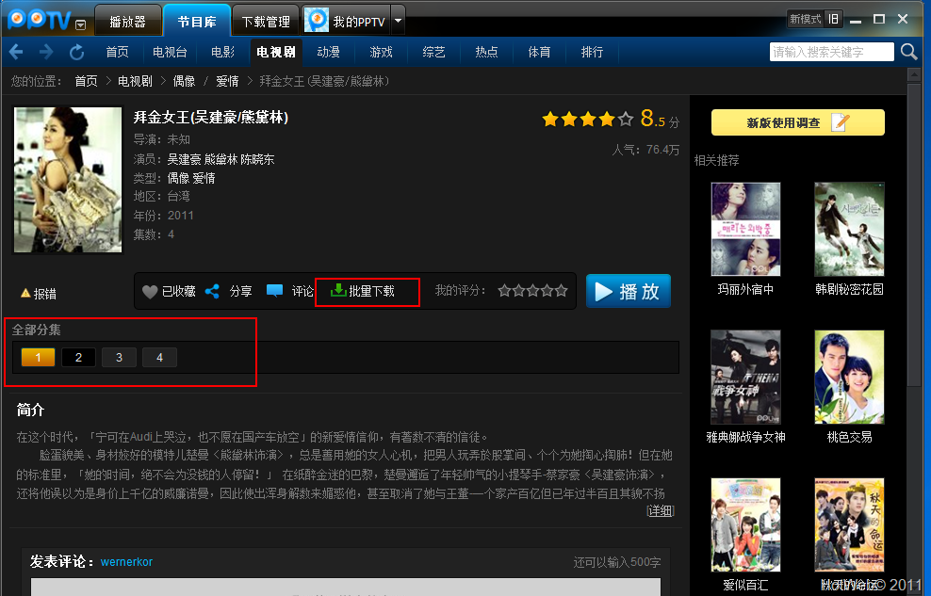Click 偶像 in the breadcrumb
Image resolution: width=931 pixels, height=596 pixels.
[x=184, y=81]
